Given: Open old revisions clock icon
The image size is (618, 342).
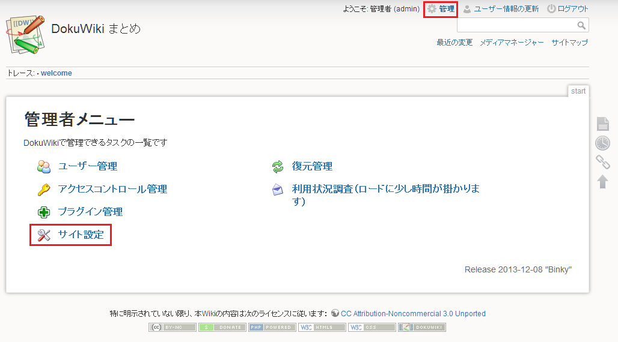Looking at the screenshot, I should 602,143.
